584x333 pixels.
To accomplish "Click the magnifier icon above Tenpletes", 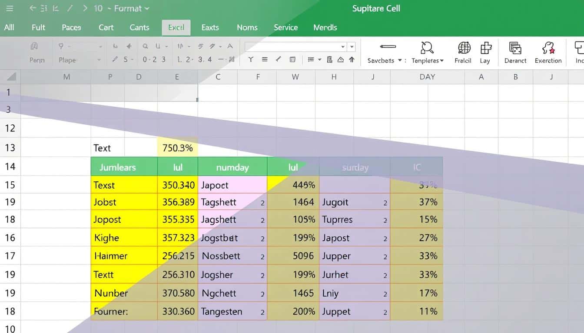I will point(427,48).
